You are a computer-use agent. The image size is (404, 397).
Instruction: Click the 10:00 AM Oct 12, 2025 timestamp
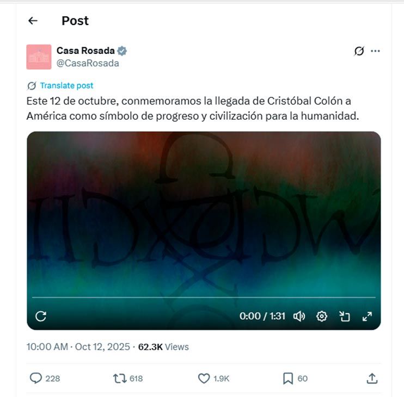point(78,347)
